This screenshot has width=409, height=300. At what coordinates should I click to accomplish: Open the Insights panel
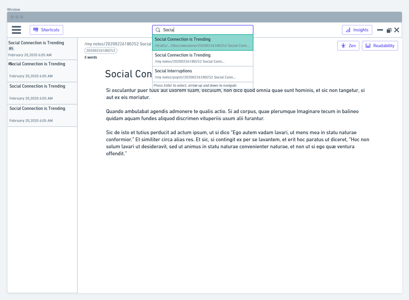click(x=357, y=30)
